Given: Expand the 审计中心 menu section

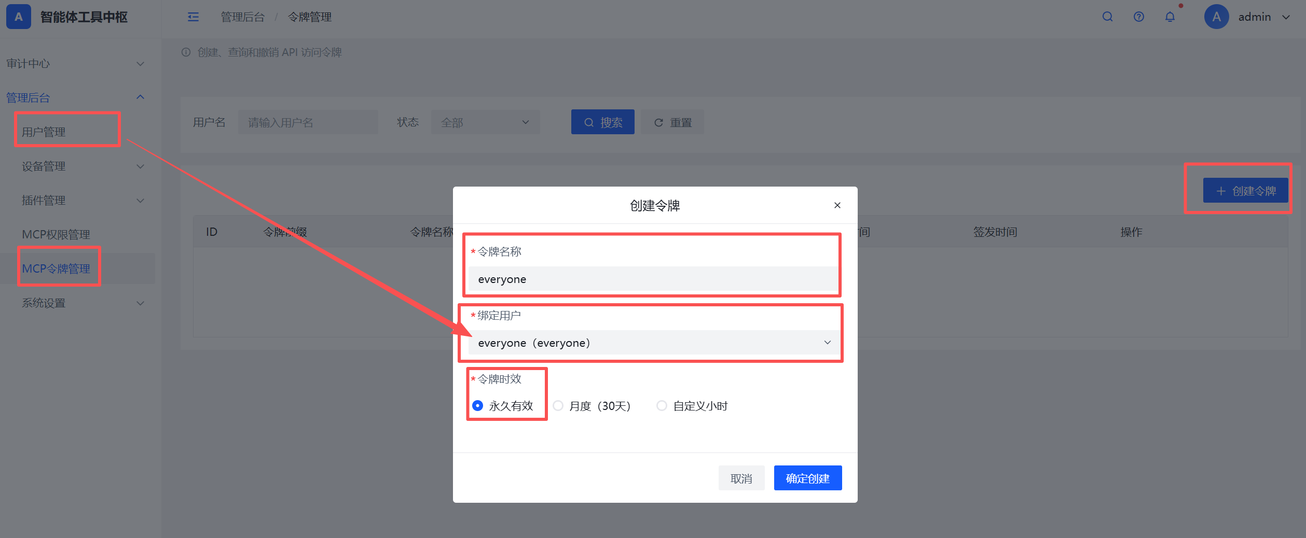Looking at the screenshot, I should point(76,64).
